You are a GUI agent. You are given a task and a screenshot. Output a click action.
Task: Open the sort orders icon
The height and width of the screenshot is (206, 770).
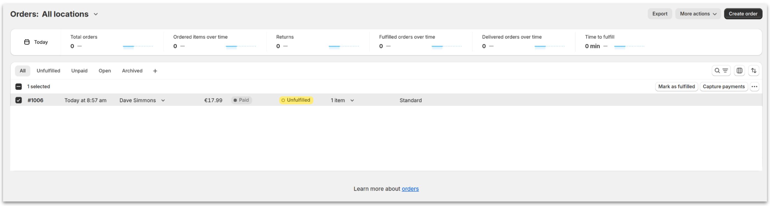(754, 71)
